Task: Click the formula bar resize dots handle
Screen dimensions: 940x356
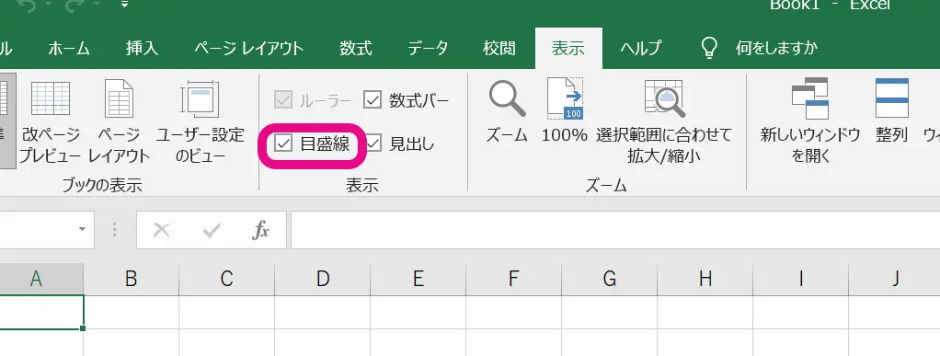Action: 114,230
